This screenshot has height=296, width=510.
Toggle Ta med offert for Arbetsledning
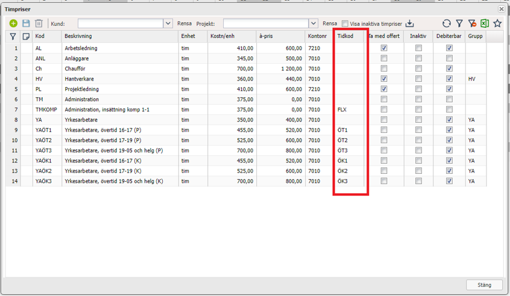tap(383, 48)
